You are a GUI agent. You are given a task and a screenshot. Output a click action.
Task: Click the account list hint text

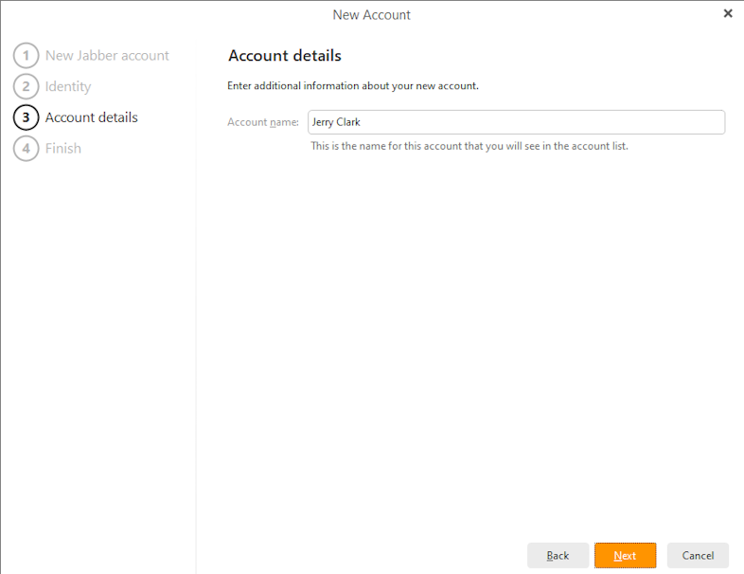click(x=469, y=146)
